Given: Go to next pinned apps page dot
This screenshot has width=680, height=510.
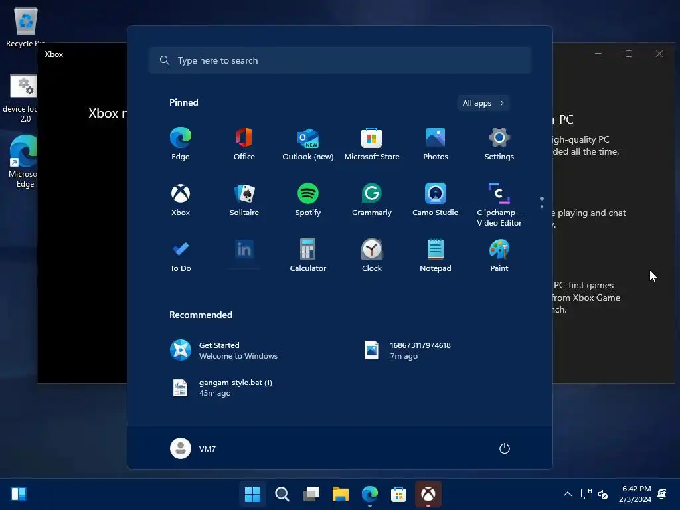Looking at the screenshot, I should 542,206.
